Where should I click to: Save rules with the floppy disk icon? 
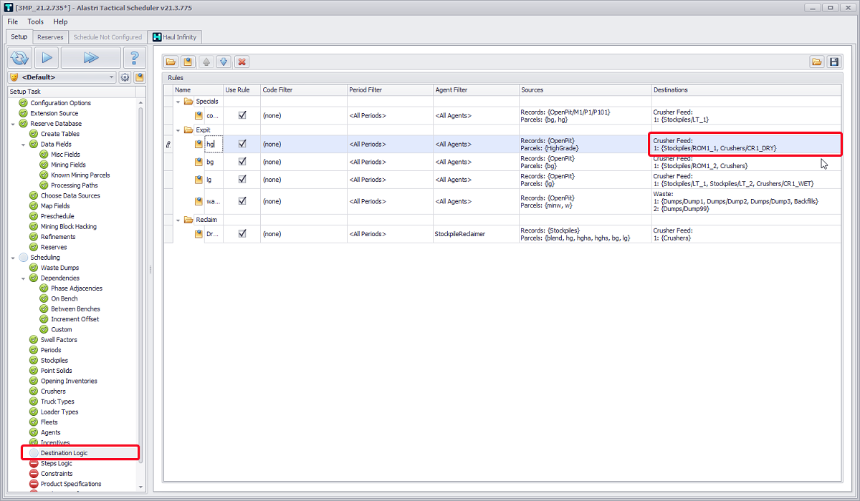click(x=833, y=62)
